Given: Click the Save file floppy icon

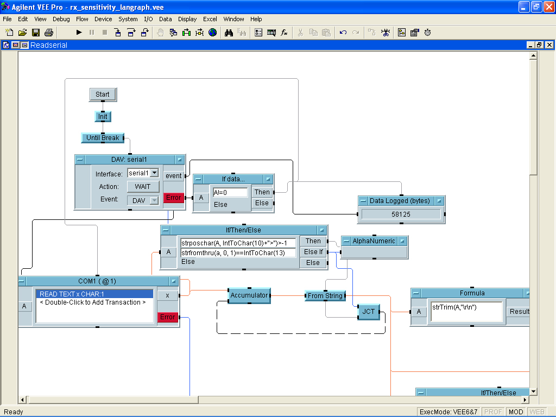Looking at the screenshot, I should (36, 33).
